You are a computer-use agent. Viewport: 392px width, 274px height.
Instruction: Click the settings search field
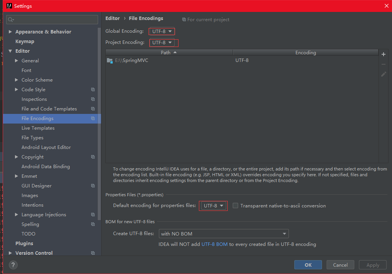[52, 20]
